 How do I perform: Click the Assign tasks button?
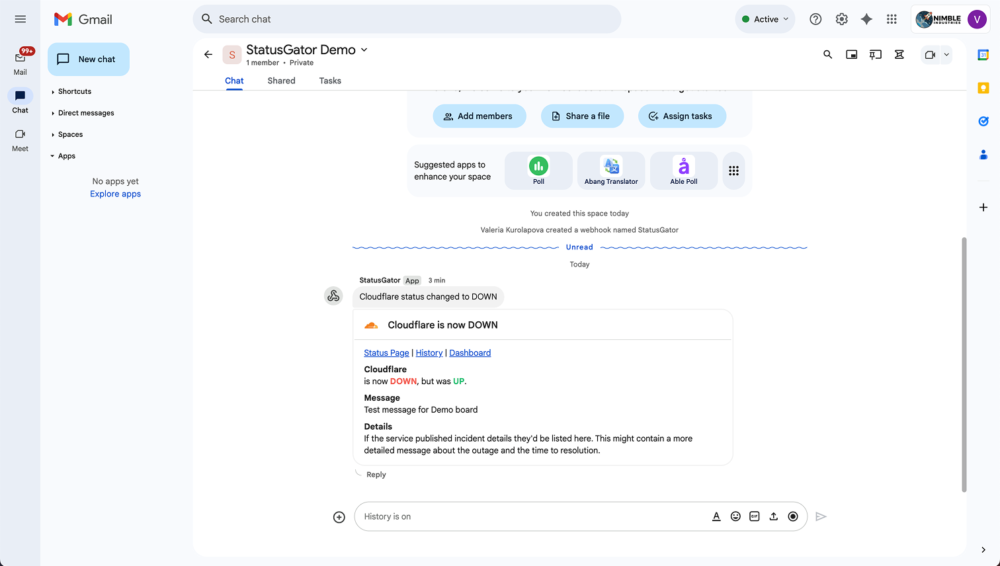coord(682,116)
